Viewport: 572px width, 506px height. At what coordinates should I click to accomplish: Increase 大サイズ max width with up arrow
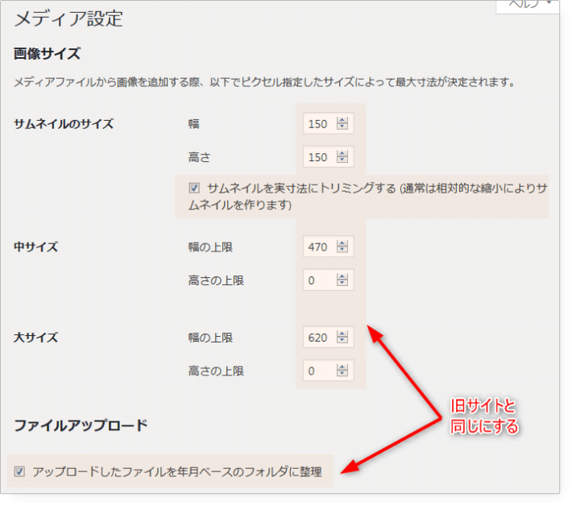tap(342, 334)
